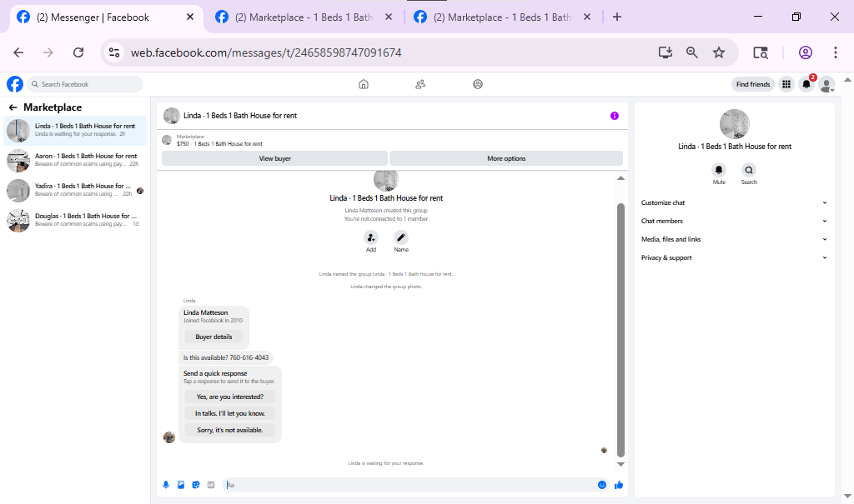Click chat scrollbar up arrow
The image size is (854, 504).
[620, 178]
